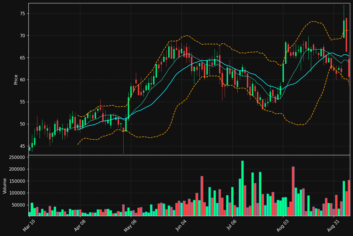Click the 150000 volume axis value
Image resolution: width=353 pixels, height=236 pixels.
(17, 181)
